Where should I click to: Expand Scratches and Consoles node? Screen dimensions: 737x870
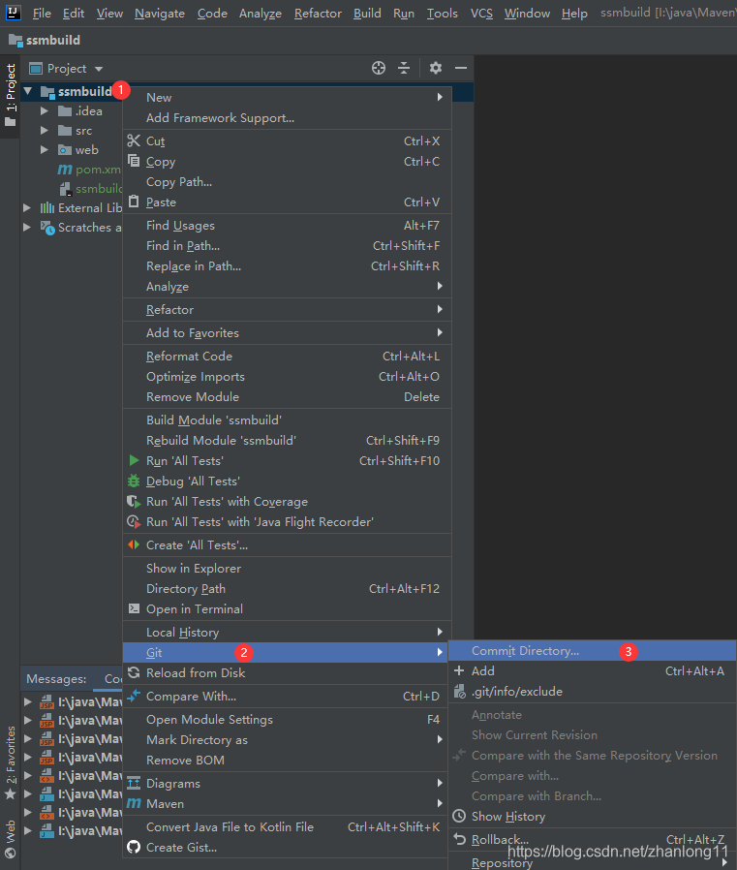tap(26, 227)
